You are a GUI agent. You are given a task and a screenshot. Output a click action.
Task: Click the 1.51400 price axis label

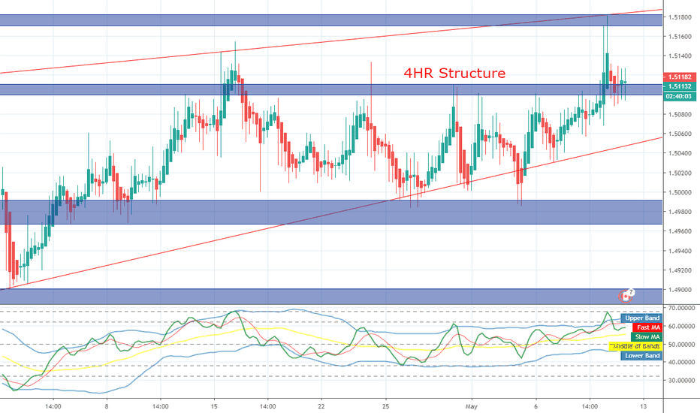[680, 56]
